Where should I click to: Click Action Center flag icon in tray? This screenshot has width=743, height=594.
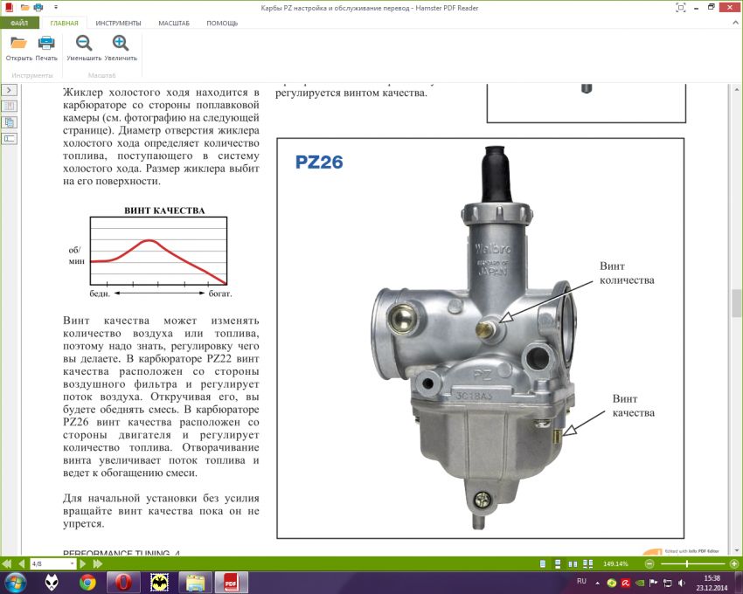coord(653,584)
